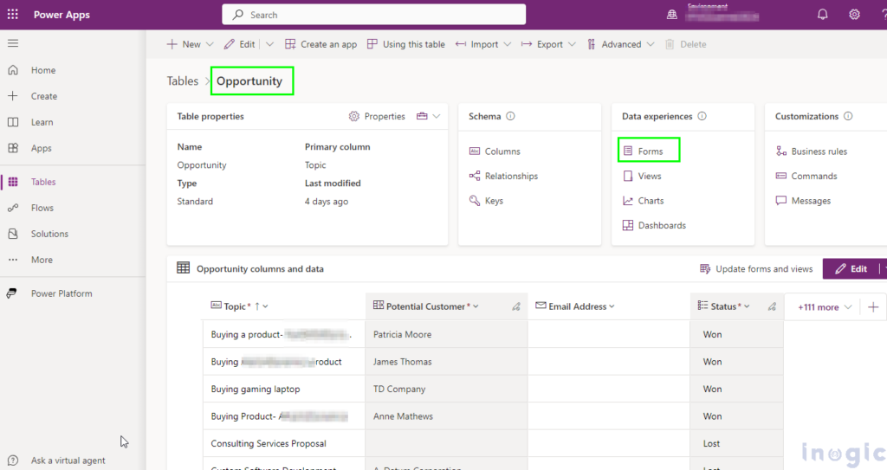The image size is (887, 470).
Task: Open the settings gear in header
Action: 854,15
